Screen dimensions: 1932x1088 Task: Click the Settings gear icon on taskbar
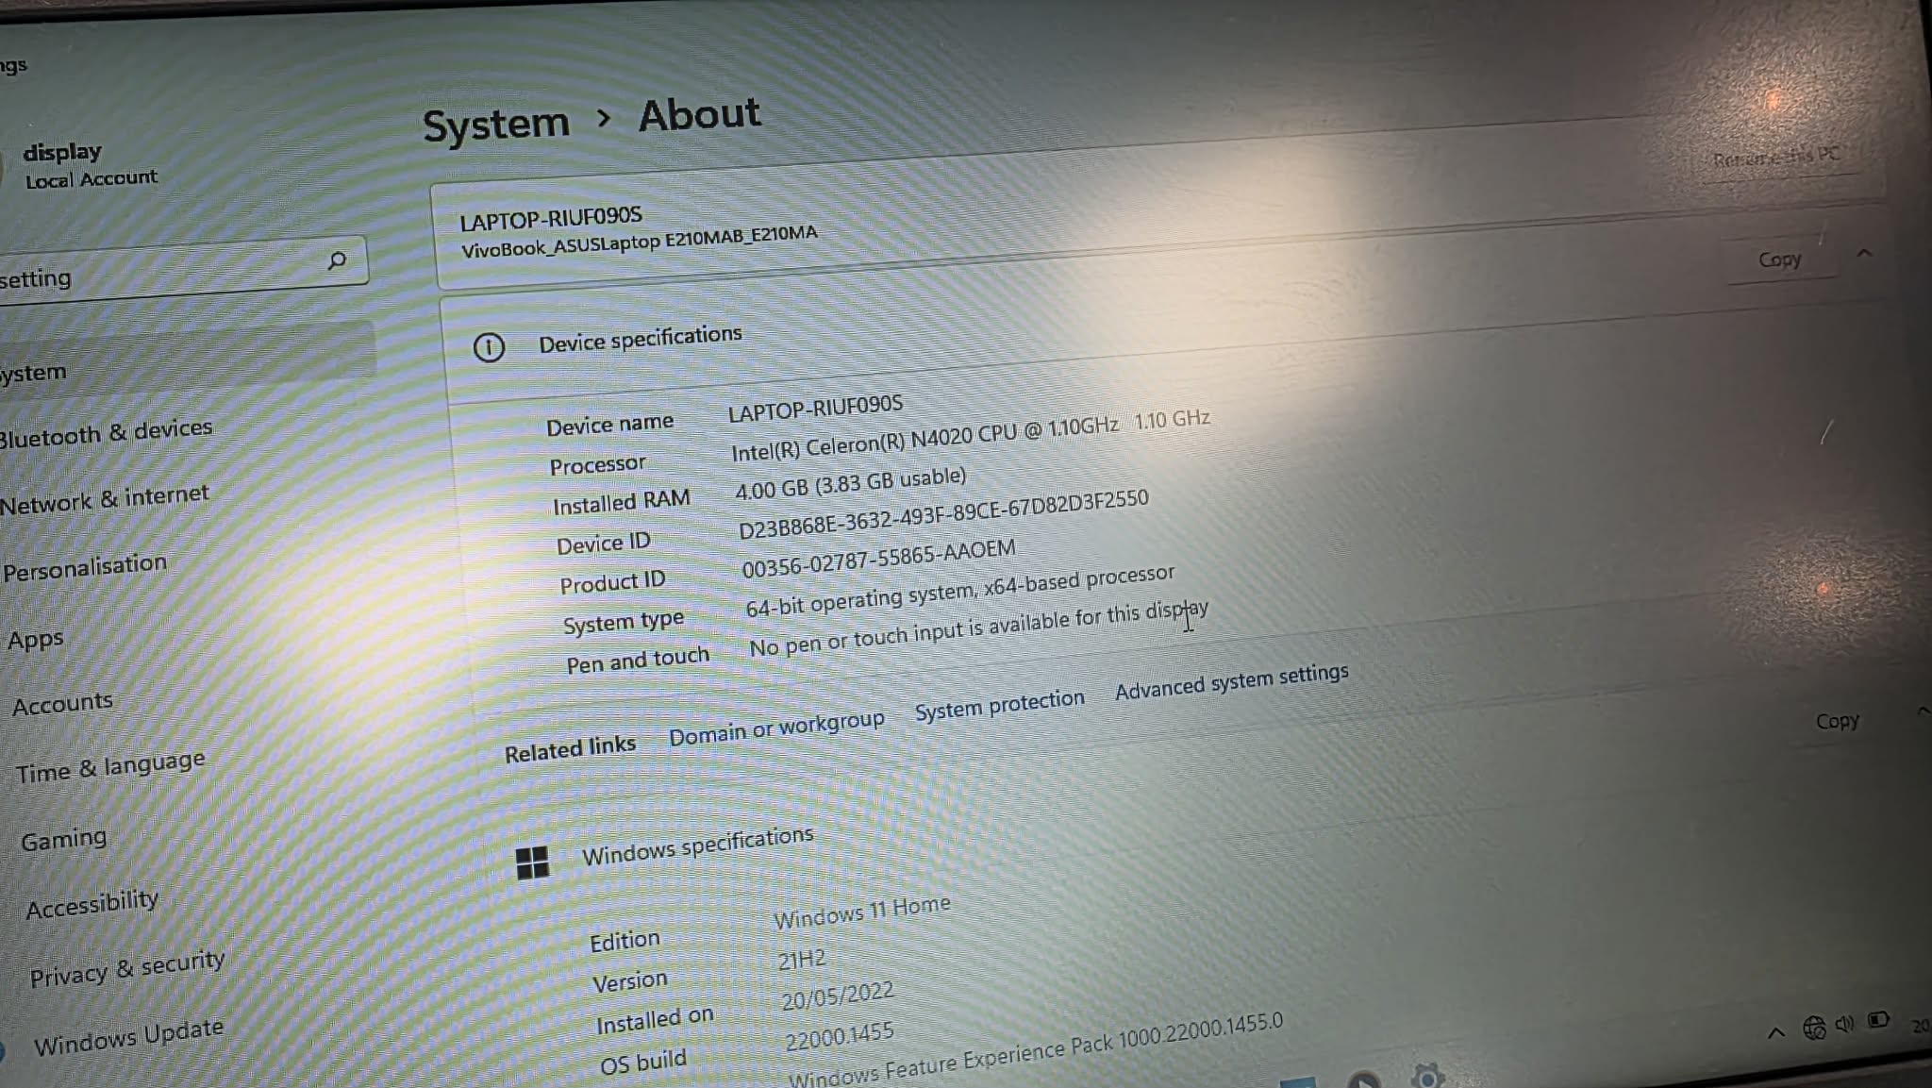[1426, 1076]
